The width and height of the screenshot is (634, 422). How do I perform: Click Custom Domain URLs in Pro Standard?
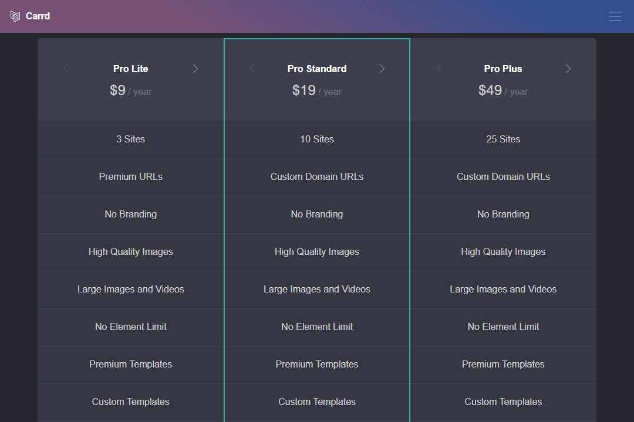tap(317, 177)
